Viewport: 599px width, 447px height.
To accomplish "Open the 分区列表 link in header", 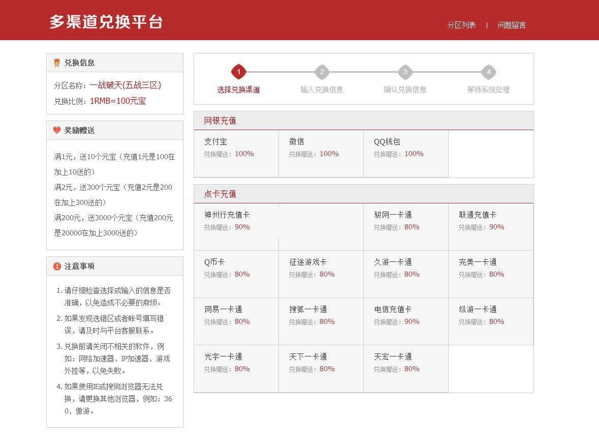I will click(x=461, y=25).
